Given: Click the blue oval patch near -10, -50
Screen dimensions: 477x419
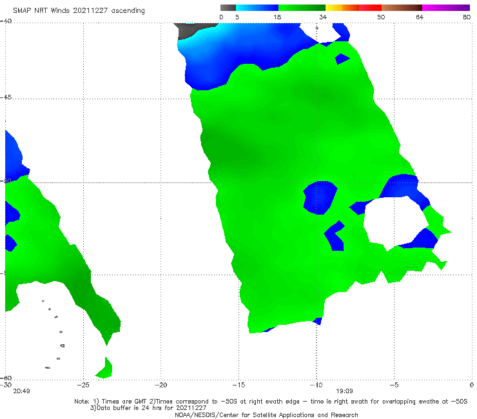Looking at the screenshot, I should click(x=320, y=198).
